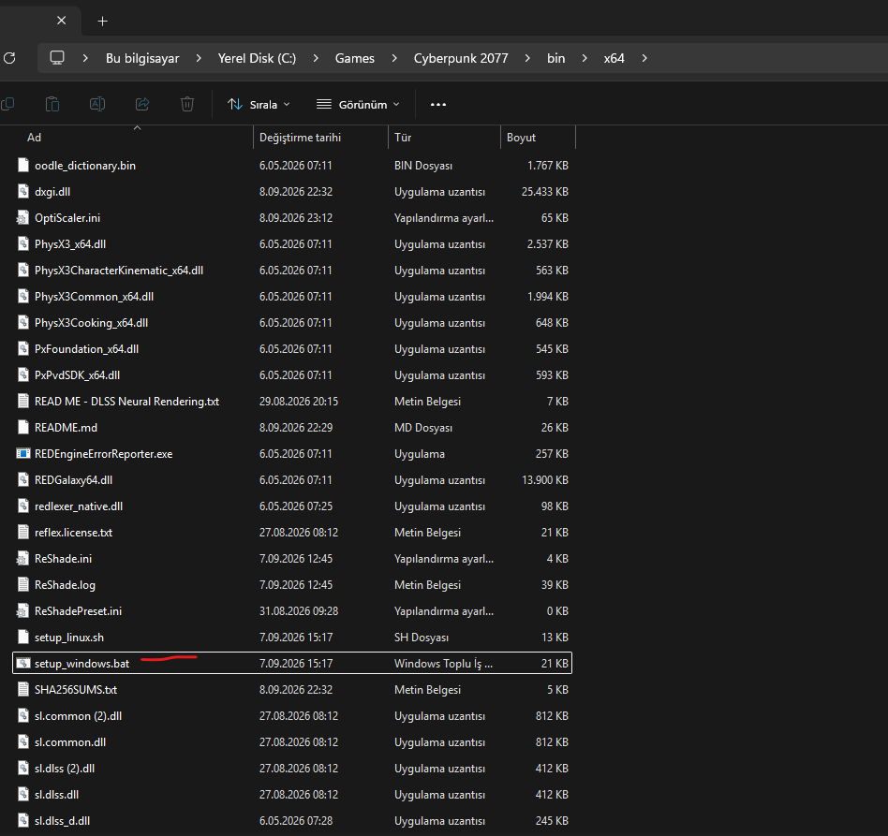The width and height of the screenshot is (888, 836).
Task: Click the setup_linux.sh file icon
Action: [x=23, y=638]
